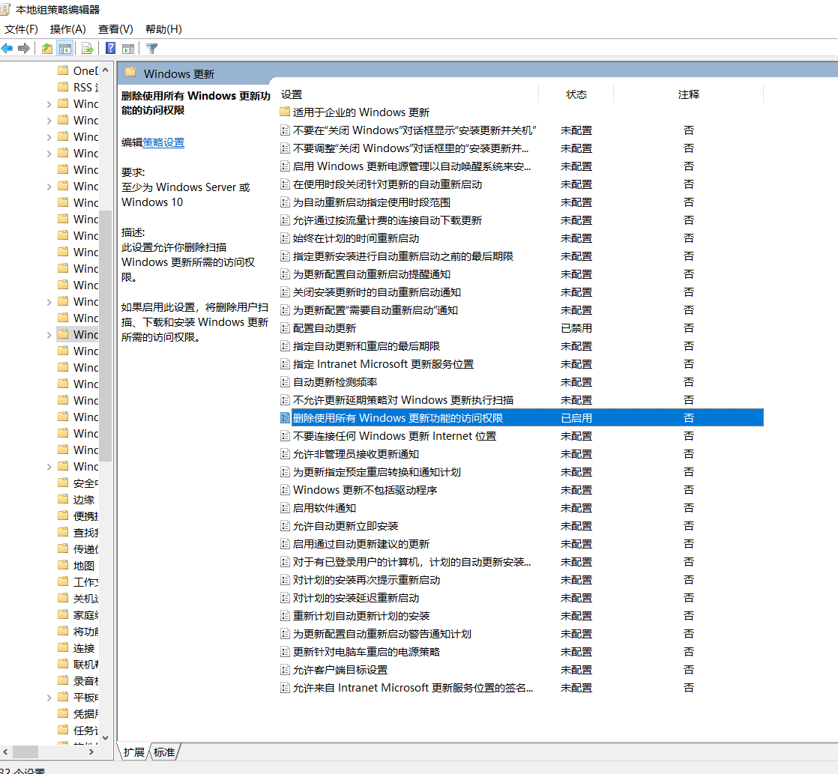
Task: Click the folder icon next to 连接
Action: (63, 647)
